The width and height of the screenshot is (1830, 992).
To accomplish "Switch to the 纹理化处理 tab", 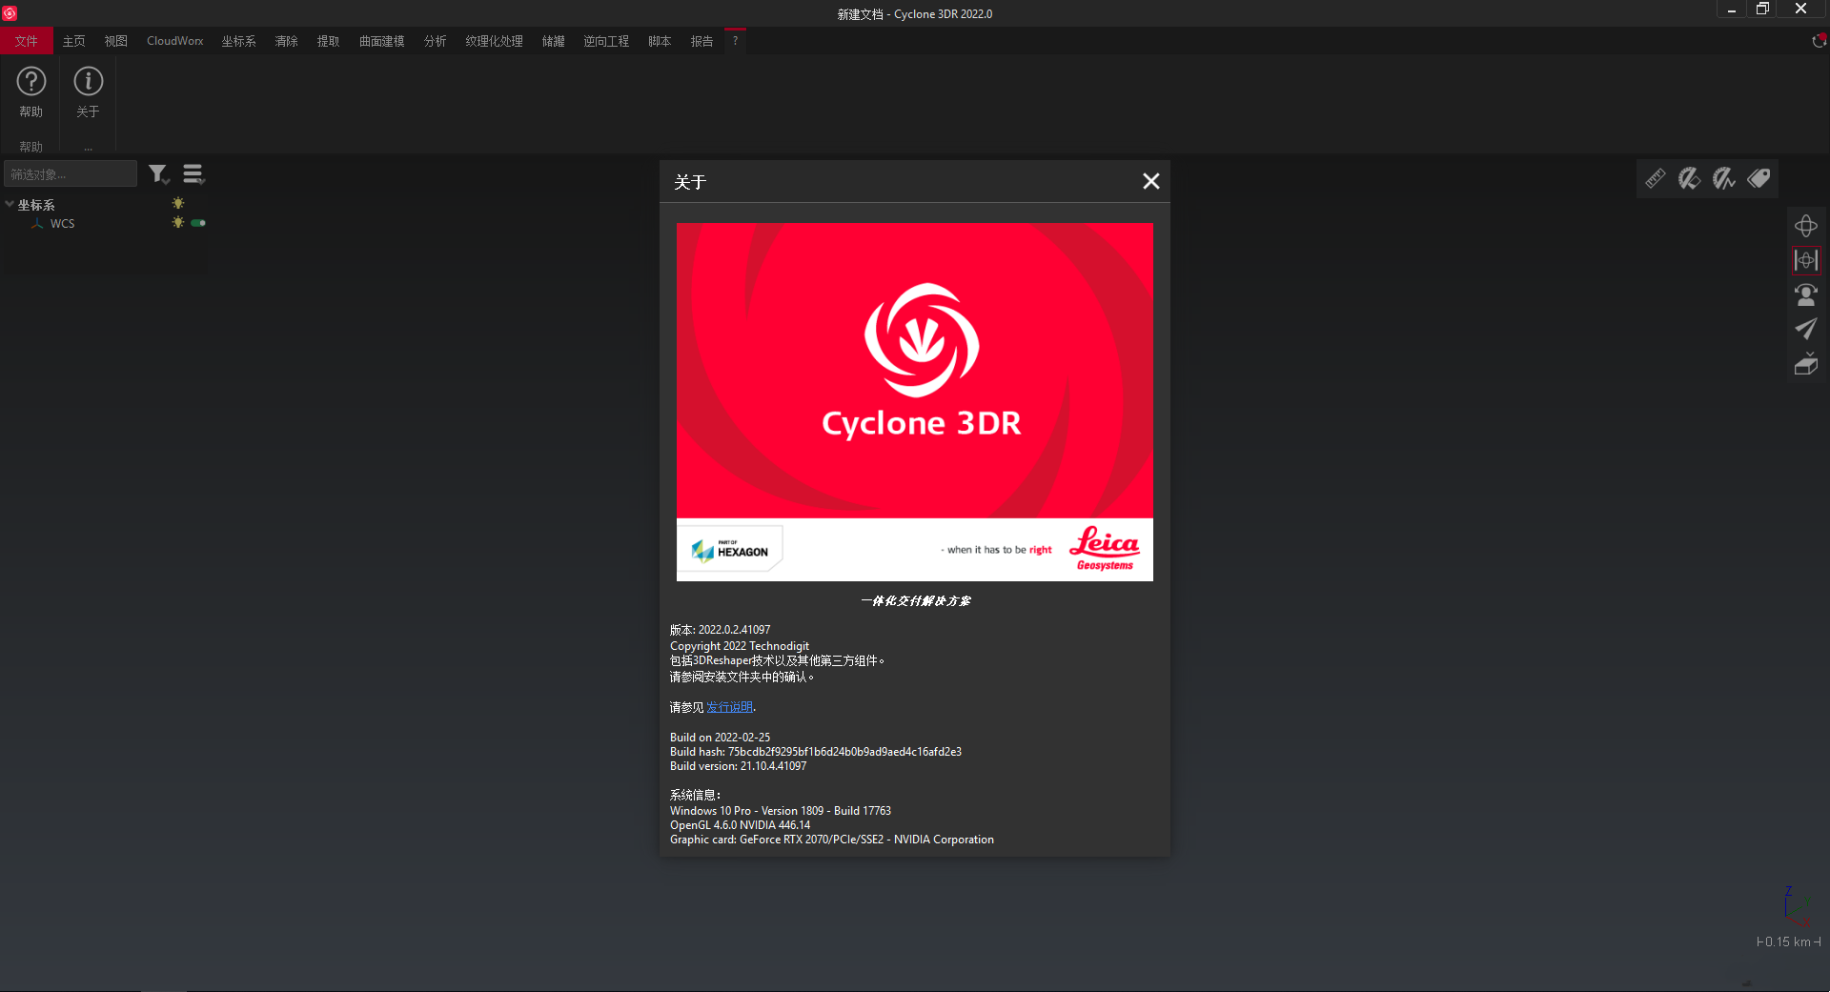I will [x=495, y=41].
